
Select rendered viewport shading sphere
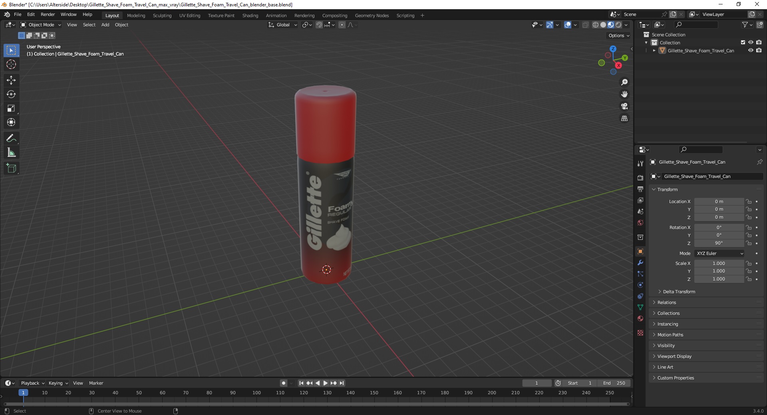tap(618, 25)
